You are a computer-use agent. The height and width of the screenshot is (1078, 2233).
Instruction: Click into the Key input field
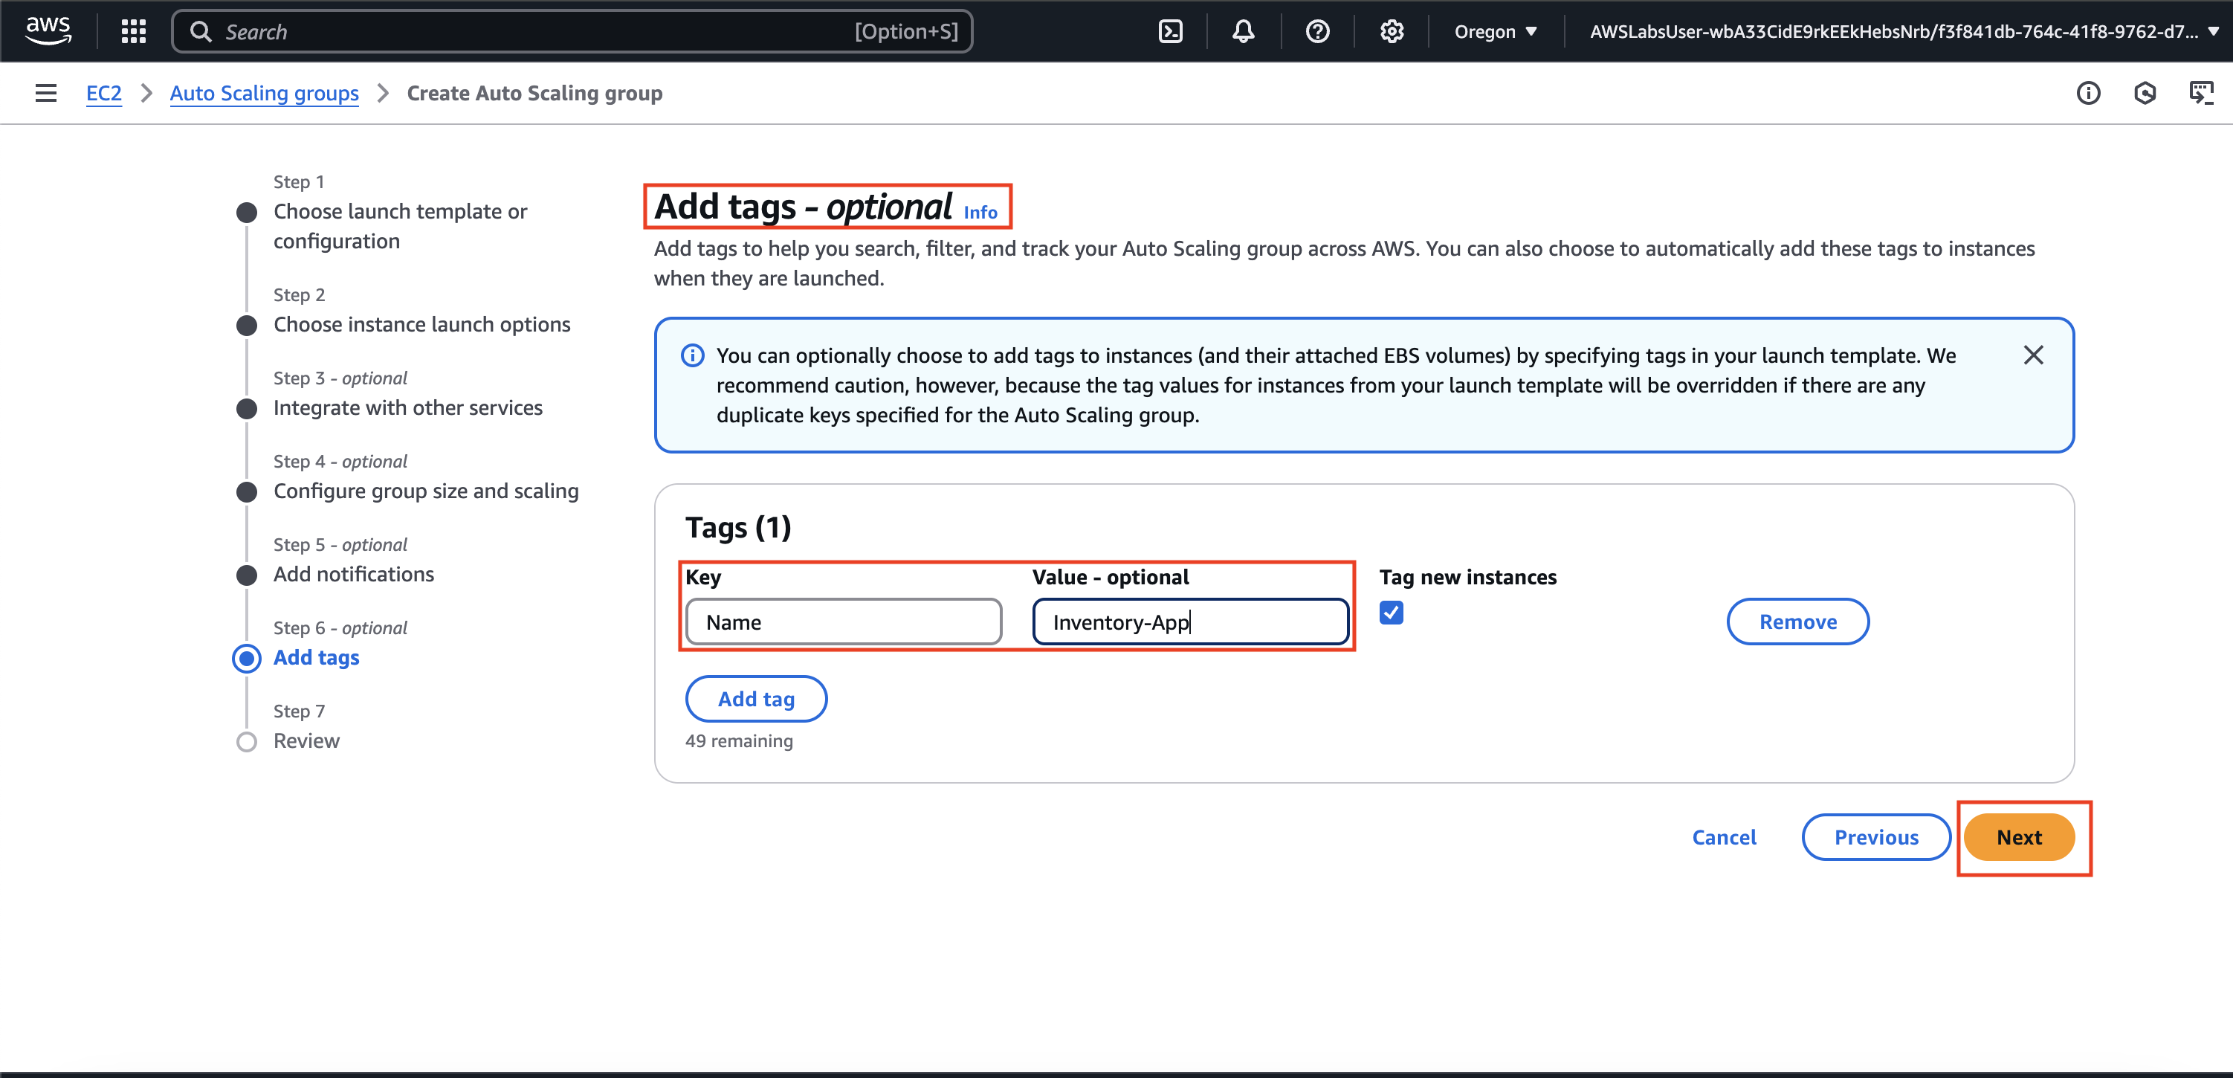coord(842,622)
